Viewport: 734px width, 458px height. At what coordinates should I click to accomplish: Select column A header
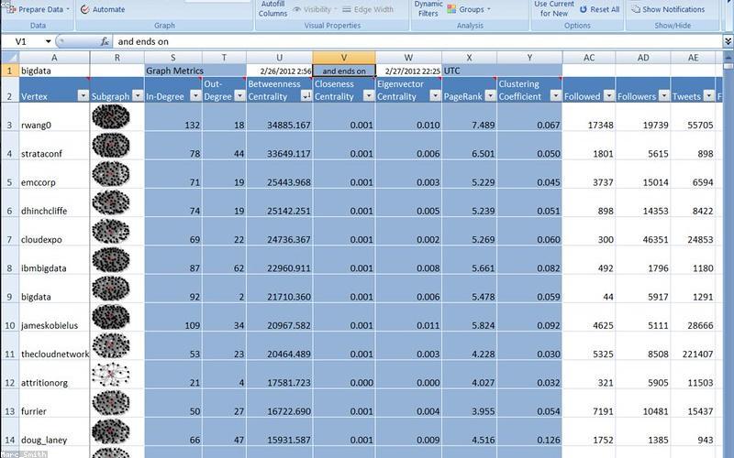click(54, 58)
